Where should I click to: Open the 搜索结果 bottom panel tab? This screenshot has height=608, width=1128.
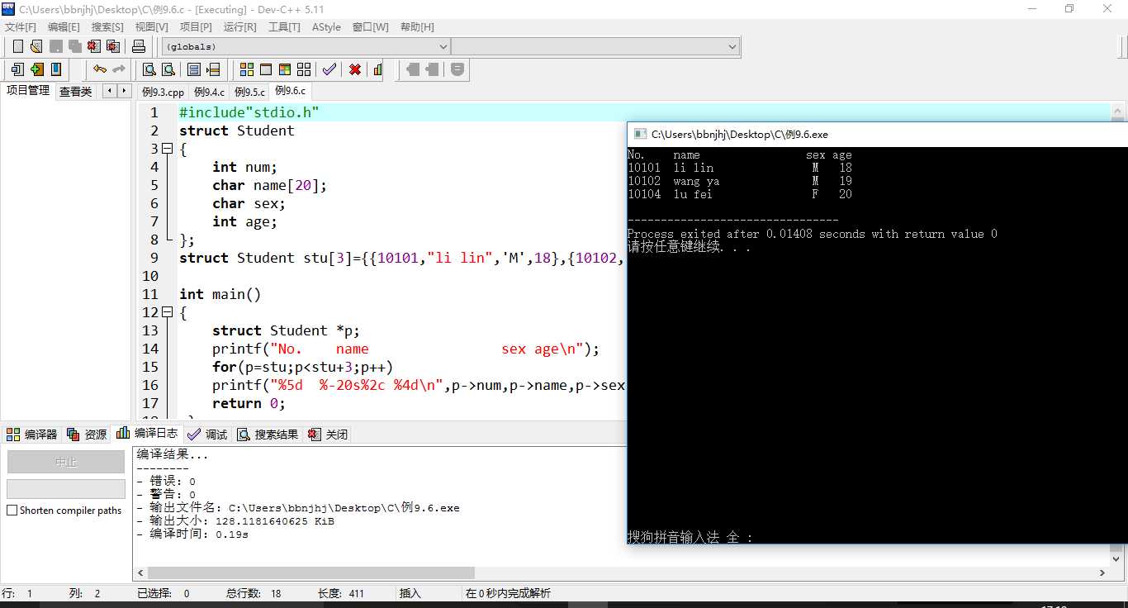click(268, 434)
